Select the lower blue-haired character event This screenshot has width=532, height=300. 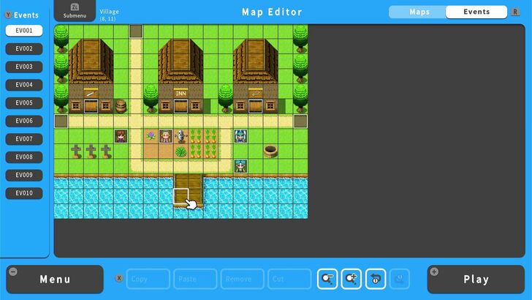(x=240, y=166)
